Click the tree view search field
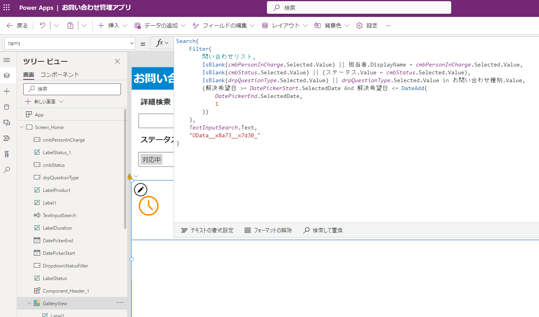This screenshot has height=317, width=539. (x=72, y=89)
